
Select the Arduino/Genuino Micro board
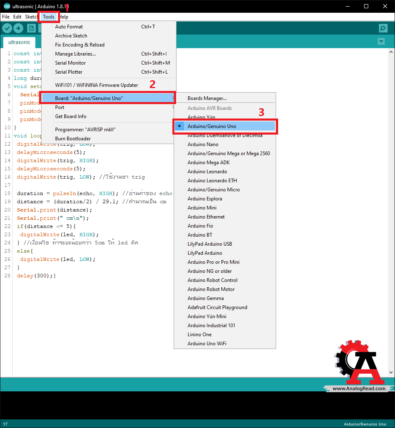[225, 189]
